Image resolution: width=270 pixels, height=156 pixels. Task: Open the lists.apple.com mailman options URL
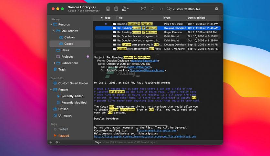tap(145, 137)
